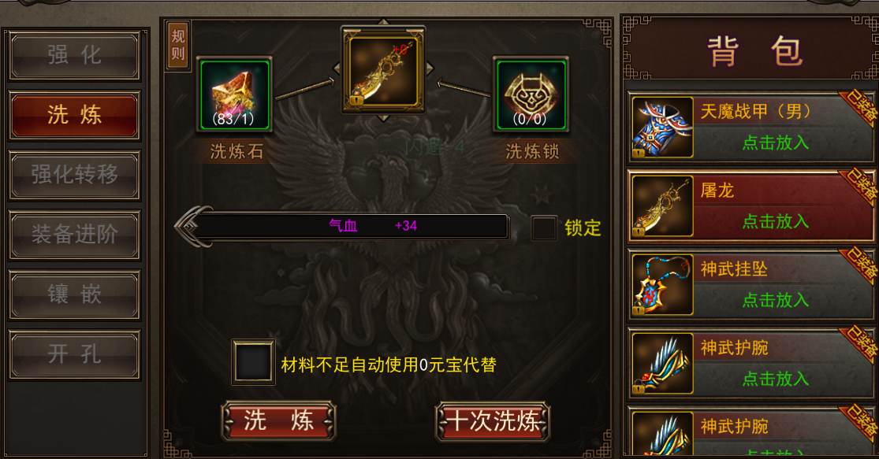The image size is (879, 459).
Task: Click the red 洗炼 button
Action: click(278, 420)
